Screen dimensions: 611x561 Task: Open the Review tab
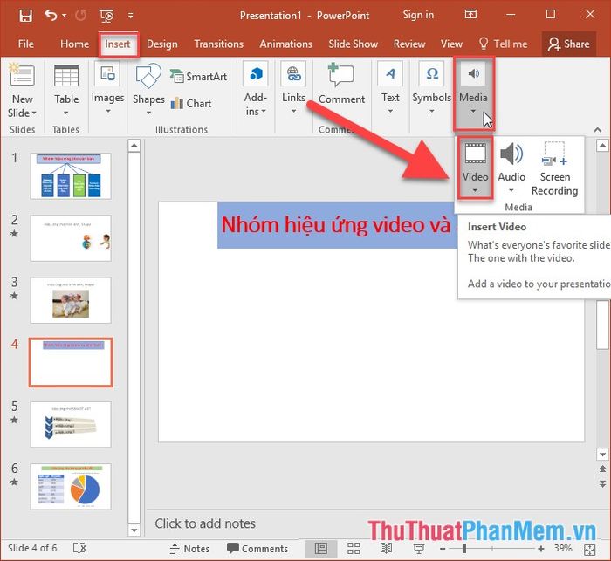[409, 44]
